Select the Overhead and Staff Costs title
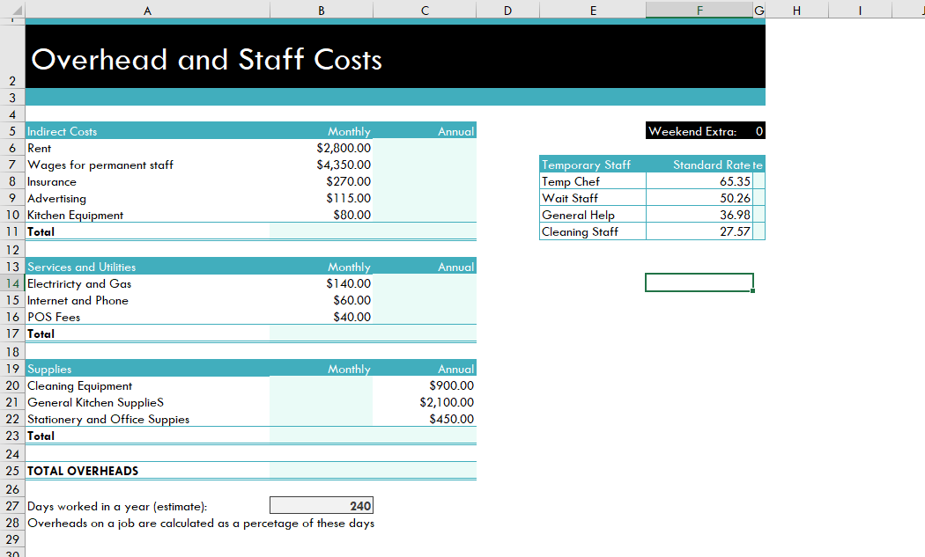Image resolution: width=925 pixels, height=557 pixels. 207,59
